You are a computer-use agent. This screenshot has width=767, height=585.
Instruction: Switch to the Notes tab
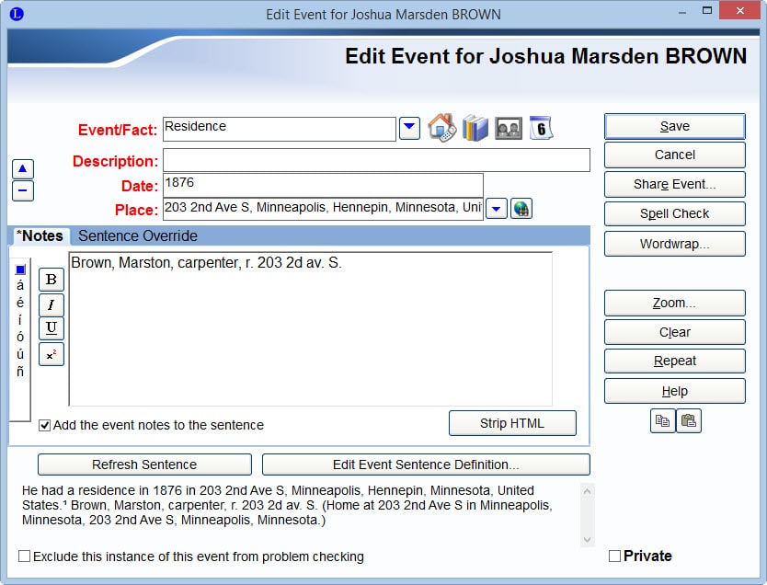tap(40, 235)
